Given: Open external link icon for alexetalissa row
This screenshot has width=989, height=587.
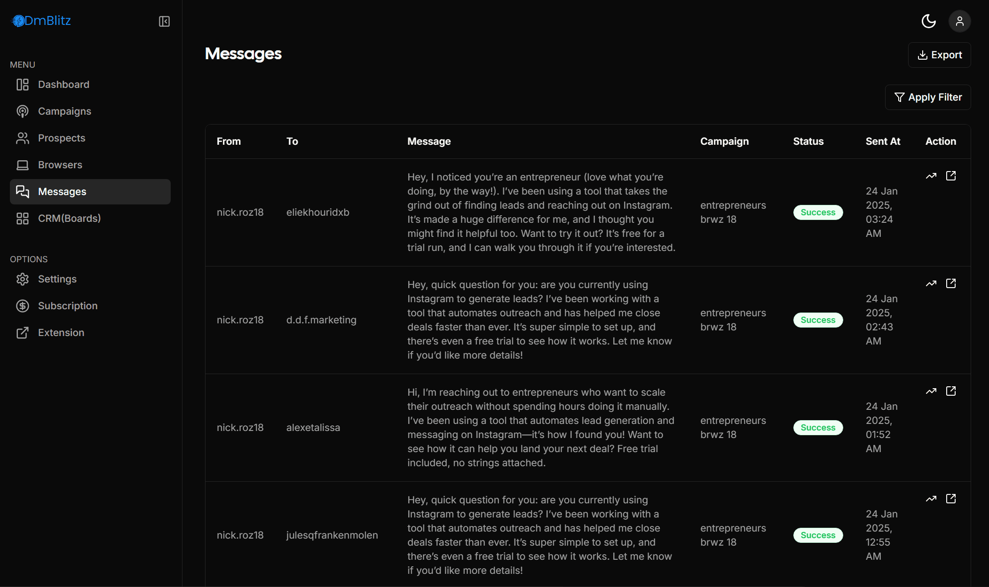Looking at the screenshot, I should click(x=951, y=391).
